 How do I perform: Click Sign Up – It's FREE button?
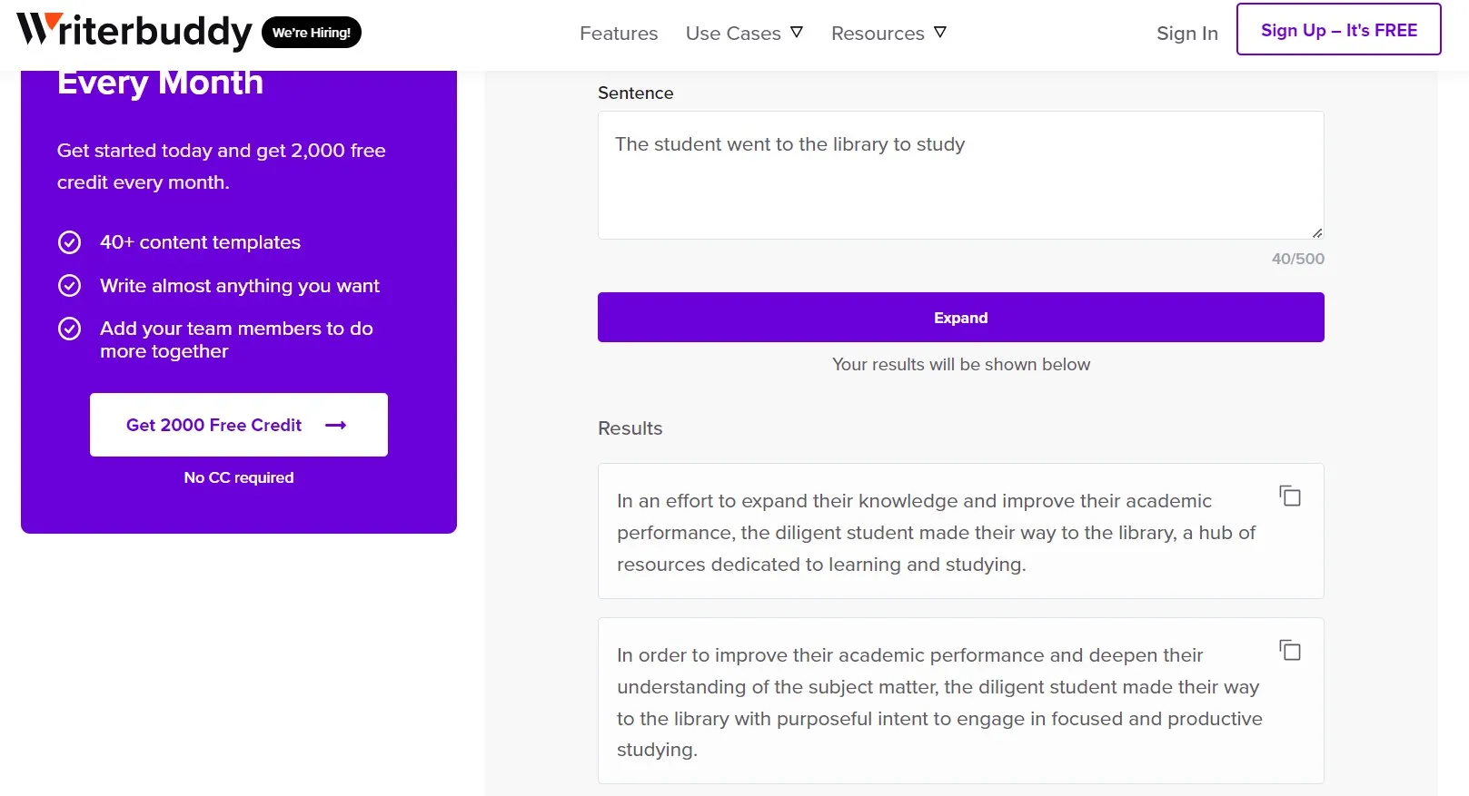tap(1338, 30)
